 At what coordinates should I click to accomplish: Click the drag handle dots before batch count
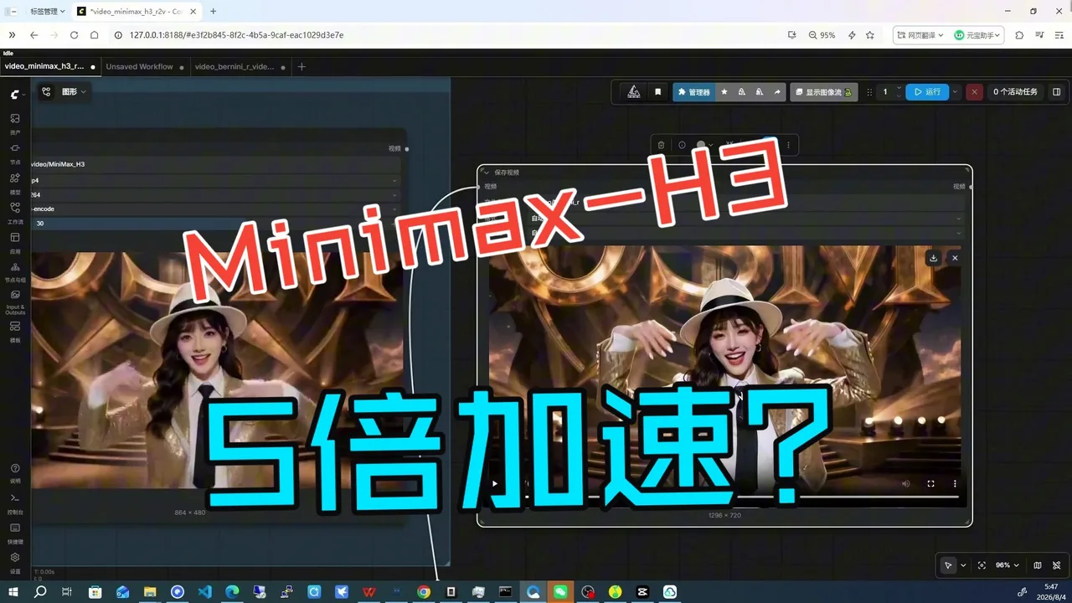pos(869,92)
